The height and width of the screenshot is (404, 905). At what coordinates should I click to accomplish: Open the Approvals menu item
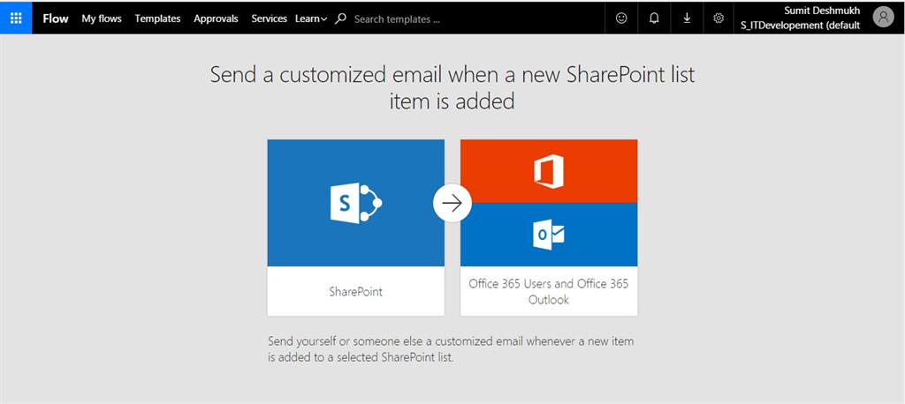pyautogui.click(x=216, y=19)
